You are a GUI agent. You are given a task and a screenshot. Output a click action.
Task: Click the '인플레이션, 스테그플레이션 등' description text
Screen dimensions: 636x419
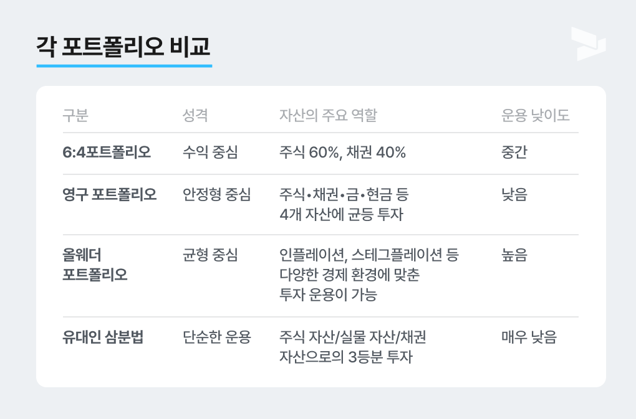(x=369, y=255)
